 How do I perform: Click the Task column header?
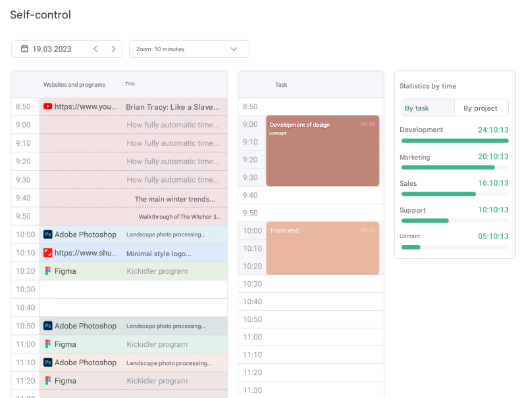coord(281,85)
